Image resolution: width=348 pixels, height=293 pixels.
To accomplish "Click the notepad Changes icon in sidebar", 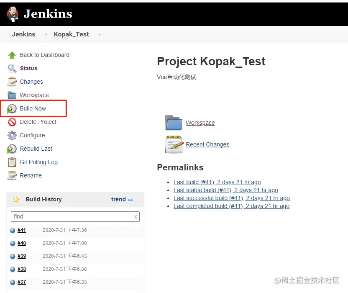I will click(12, 82).
